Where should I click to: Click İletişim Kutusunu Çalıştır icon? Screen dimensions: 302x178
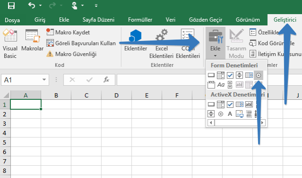(x=253, y=54)
